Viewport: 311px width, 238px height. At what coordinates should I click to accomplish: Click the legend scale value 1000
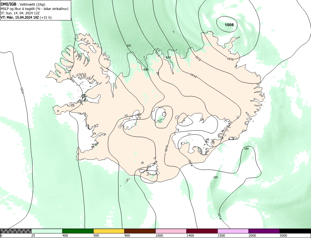[x=159, y=236]
